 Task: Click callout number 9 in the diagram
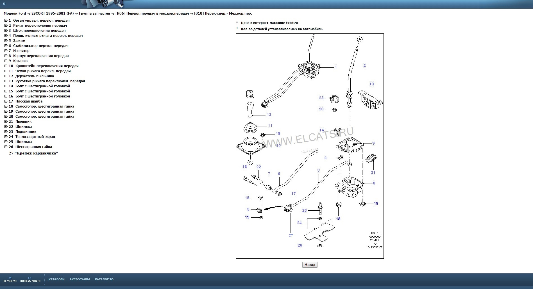pyautogui.click(x=373, y=143)
